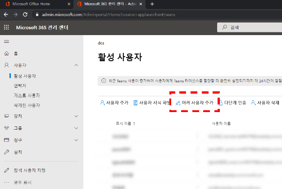Image resolution: width=282 pixels, height=189 pixels.
Task: Click the 홈 house icon
Action: (6, 54)
